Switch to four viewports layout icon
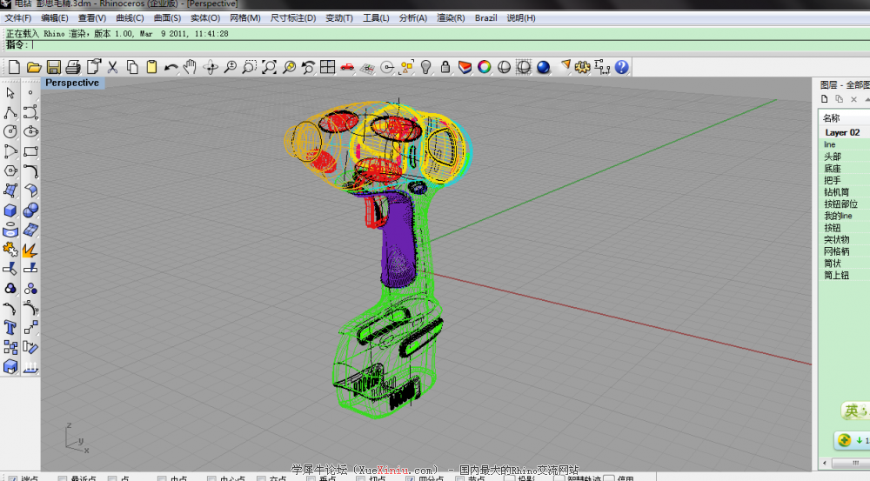Viewport: 870px width, 481px height. pos(327,67)
